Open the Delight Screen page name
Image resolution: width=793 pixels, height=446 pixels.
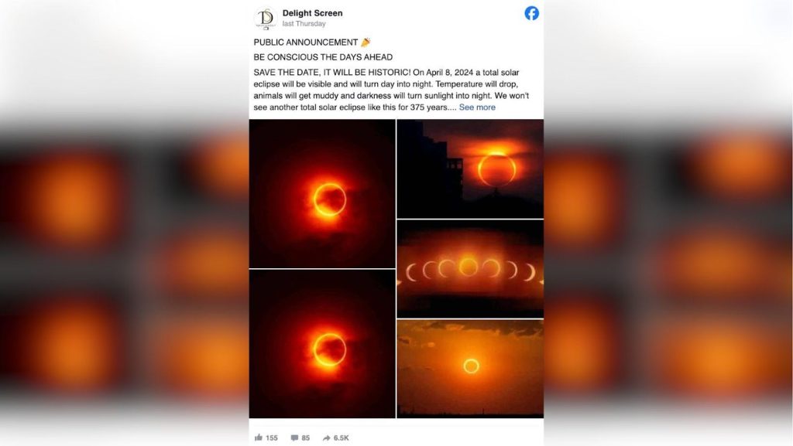tap(313, 13)
